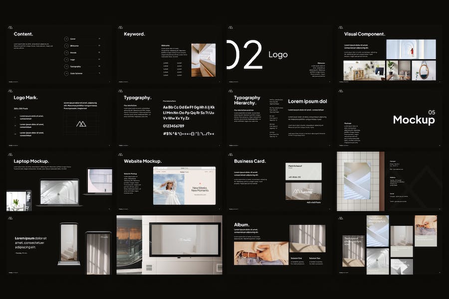Screen dimensions: 449x299
Task: Click the Content. heading
Action: pos(23,34)
